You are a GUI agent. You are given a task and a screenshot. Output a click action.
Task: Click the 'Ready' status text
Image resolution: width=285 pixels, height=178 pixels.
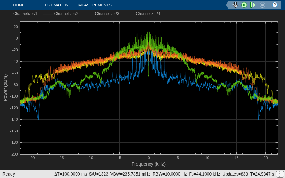(x=9, y=174)
